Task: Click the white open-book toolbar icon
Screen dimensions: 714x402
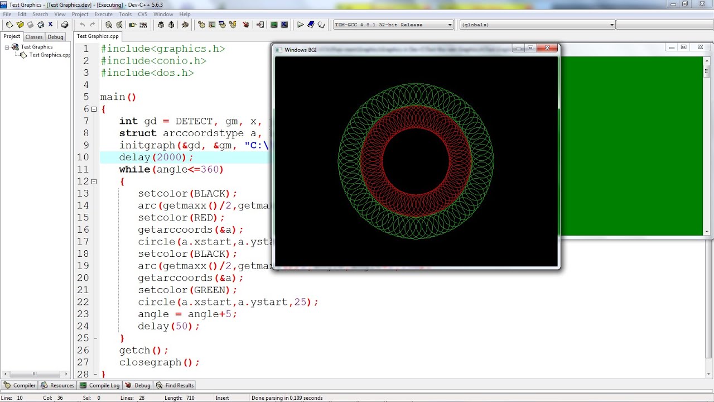Action: (321, 25)
